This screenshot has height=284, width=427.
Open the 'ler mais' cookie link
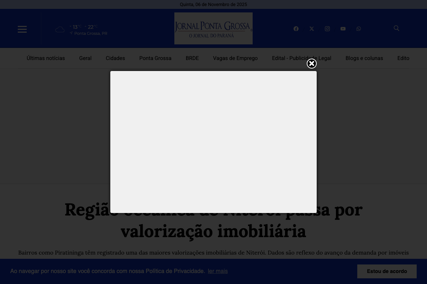(217, 271)
